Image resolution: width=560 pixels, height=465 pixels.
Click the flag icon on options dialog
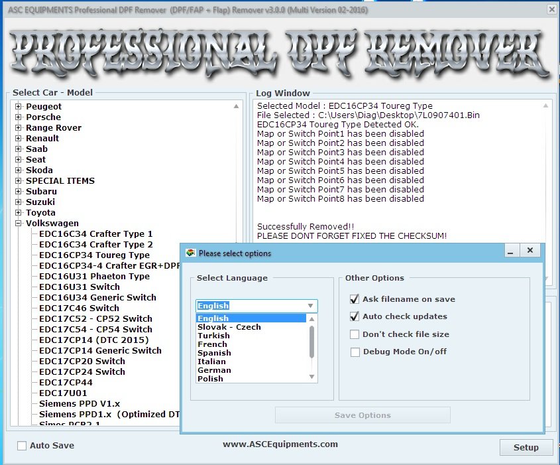pyautogui.click(x=191, y=253)
